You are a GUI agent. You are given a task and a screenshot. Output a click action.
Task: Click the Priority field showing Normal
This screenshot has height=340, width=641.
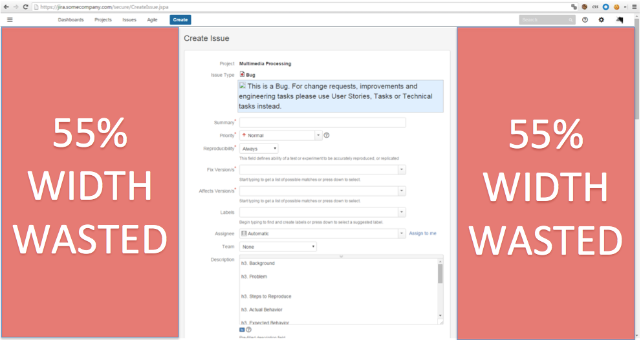(277, 135)
